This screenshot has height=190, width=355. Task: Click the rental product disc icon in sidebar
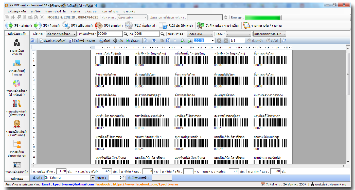pos(16,83)
